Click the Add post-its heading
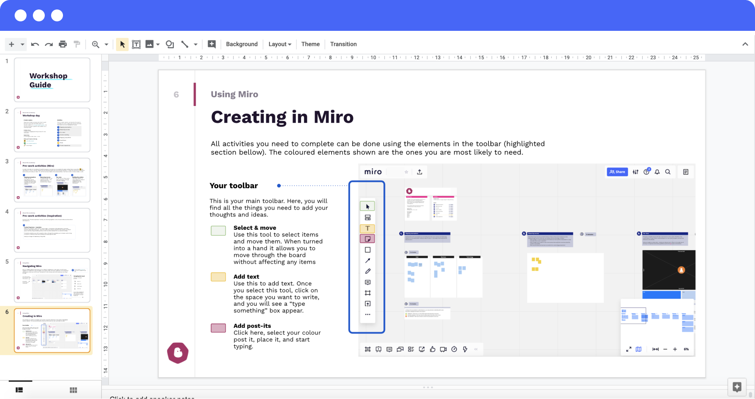The width and height of the screenshot is (755, 399). click(x=252, y=326)
